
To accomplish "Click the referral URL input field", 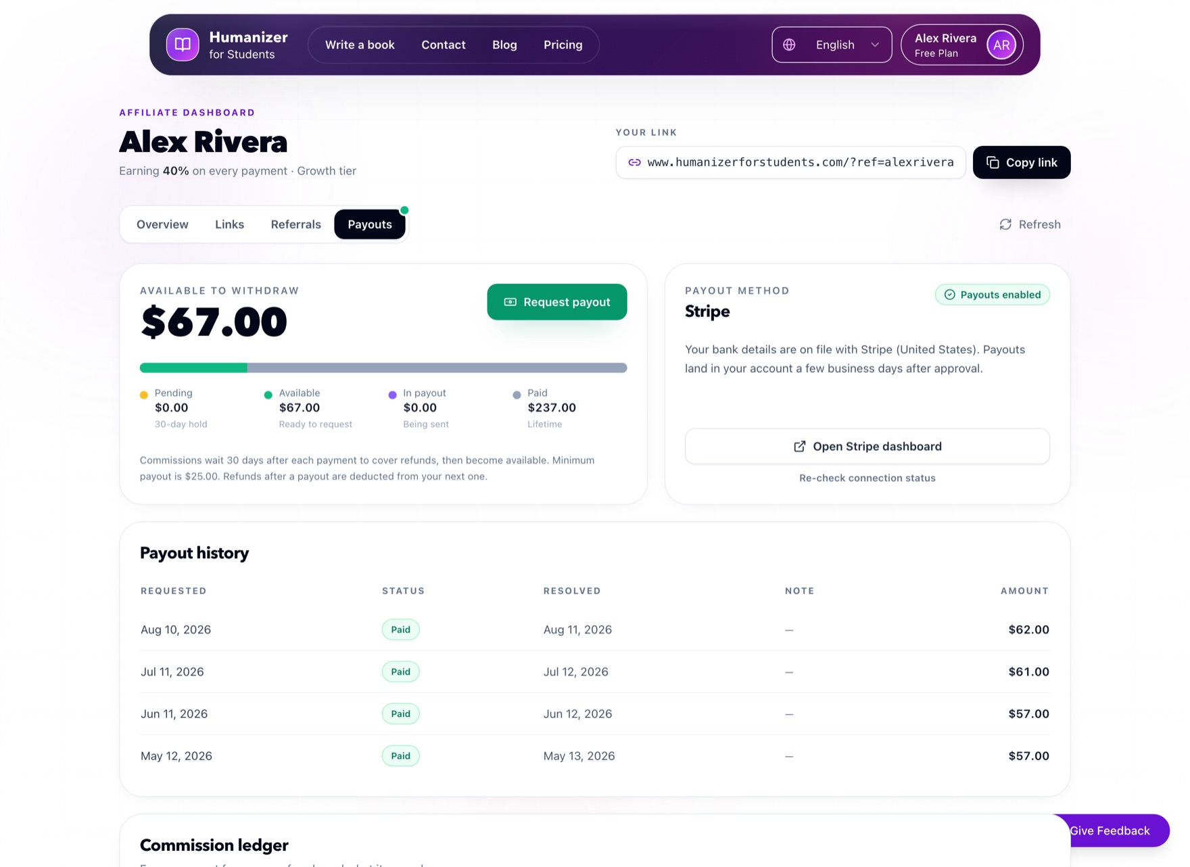I will [x=790, y=162].
